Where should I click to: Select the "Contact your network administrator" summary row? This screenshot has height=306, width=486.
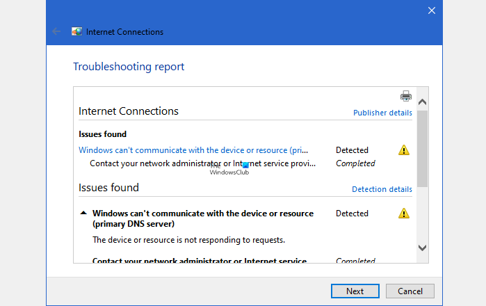(202, 164)
